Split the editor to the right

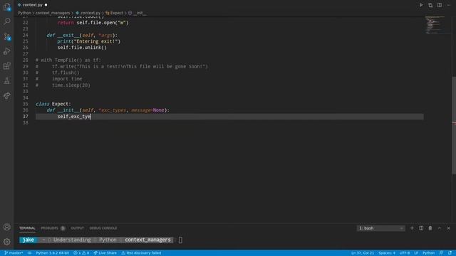click(440, 5)
